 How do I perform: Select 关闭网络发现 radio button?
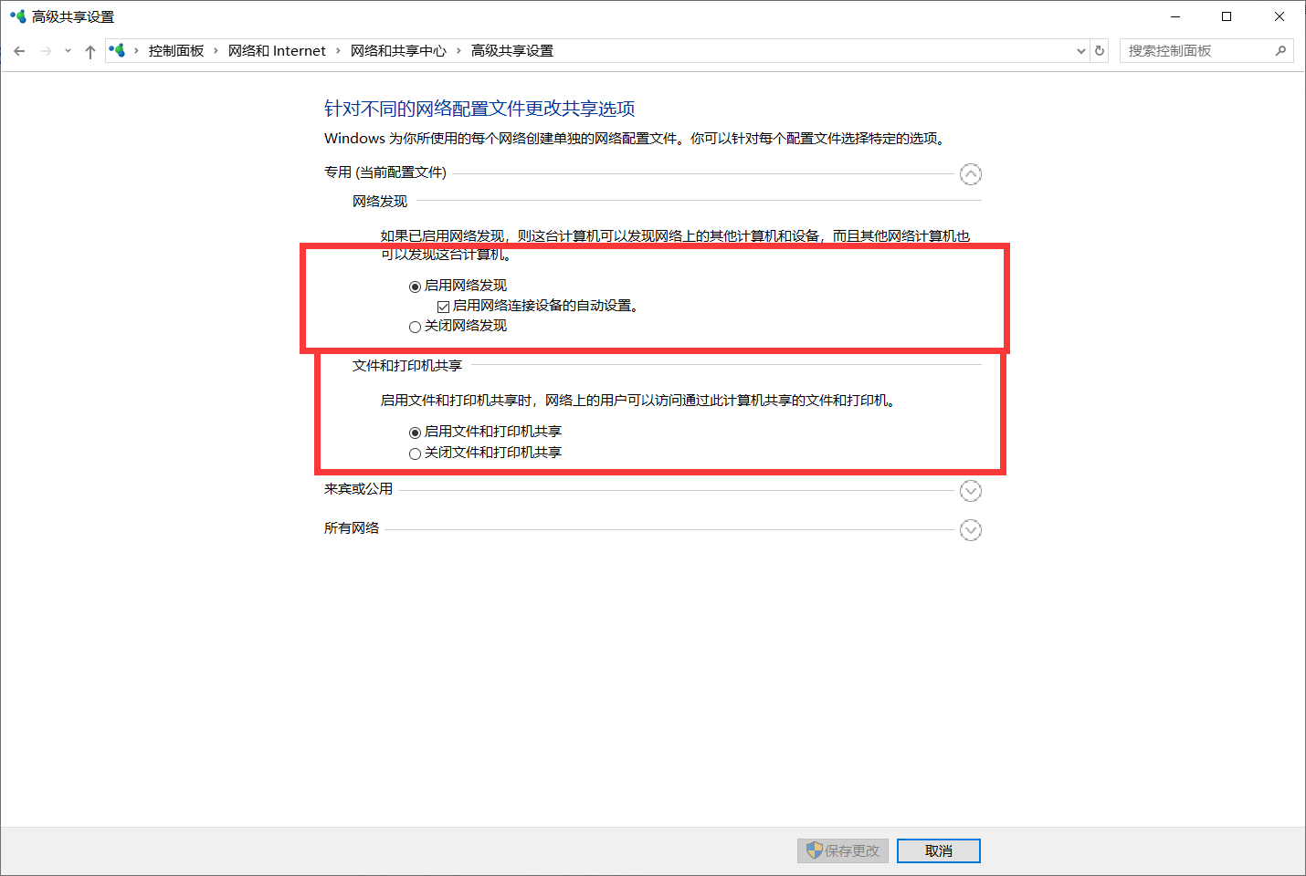coord(415,327)
